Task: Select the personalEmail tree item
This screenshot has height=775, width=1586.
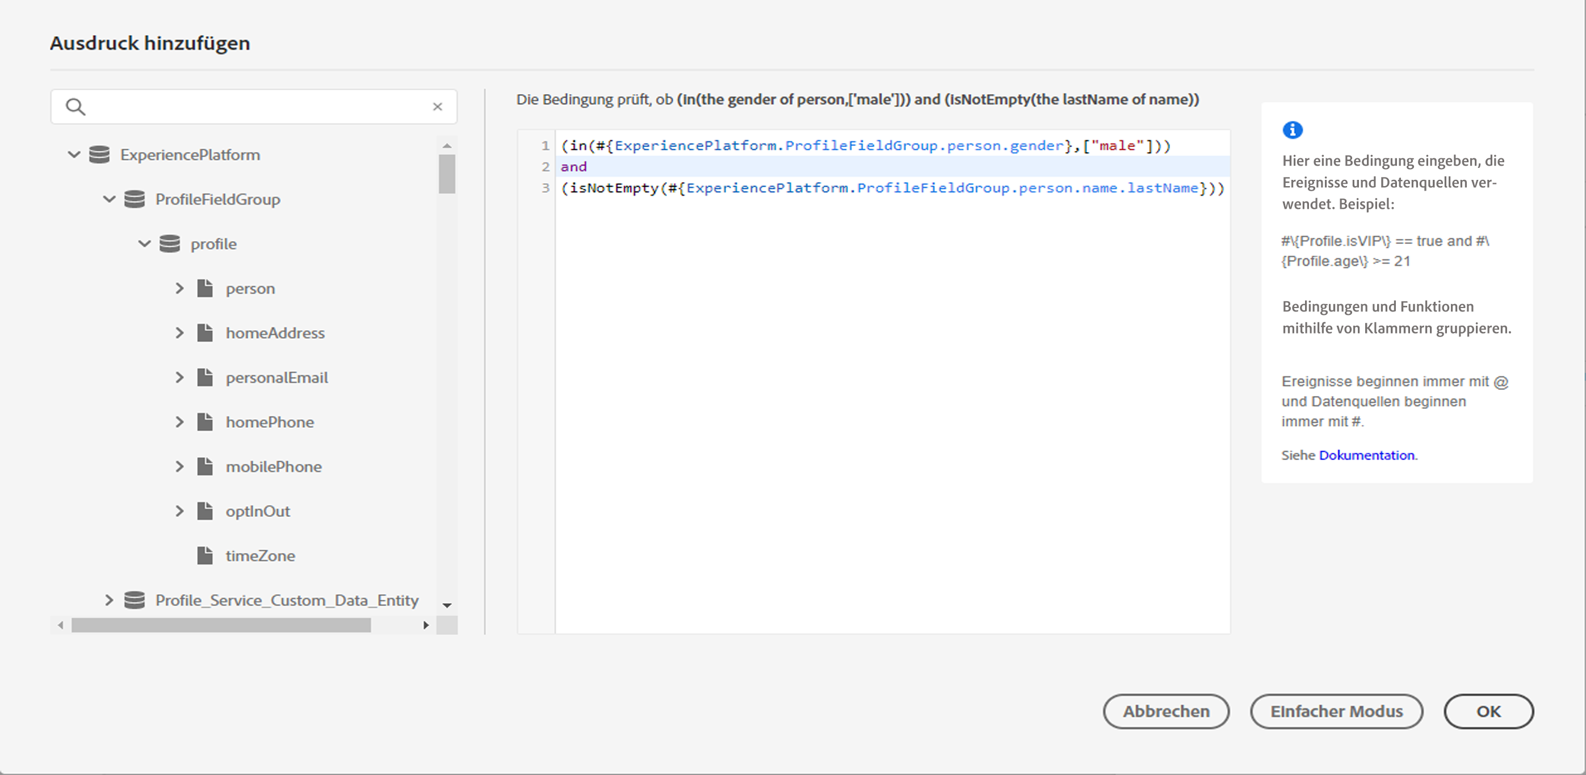Action: pos(276,378)
